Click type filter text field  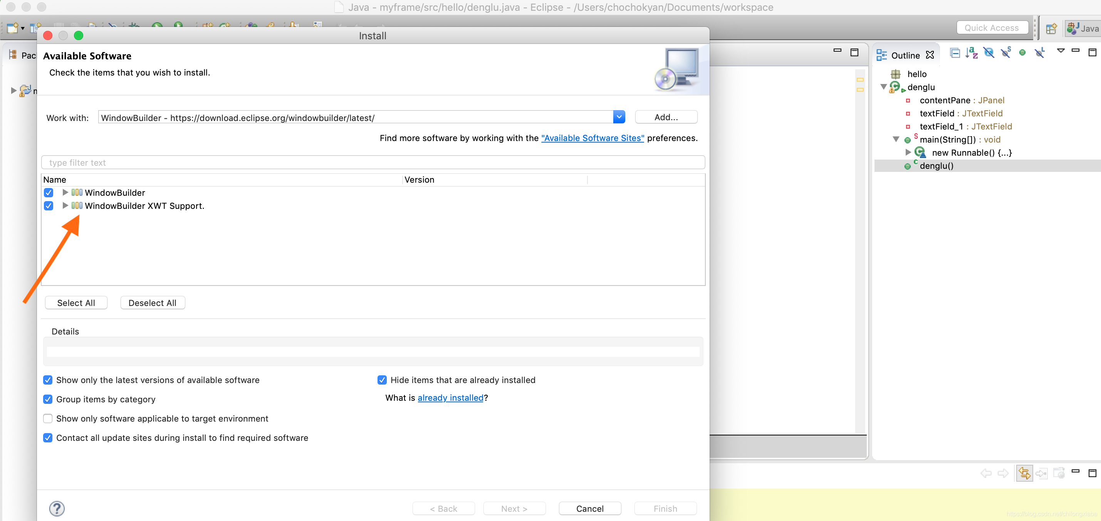373,162
